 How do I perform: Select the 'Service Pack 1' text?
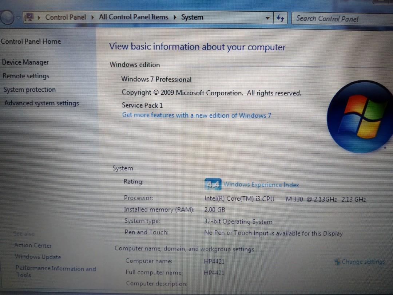(x=142, y=105)
